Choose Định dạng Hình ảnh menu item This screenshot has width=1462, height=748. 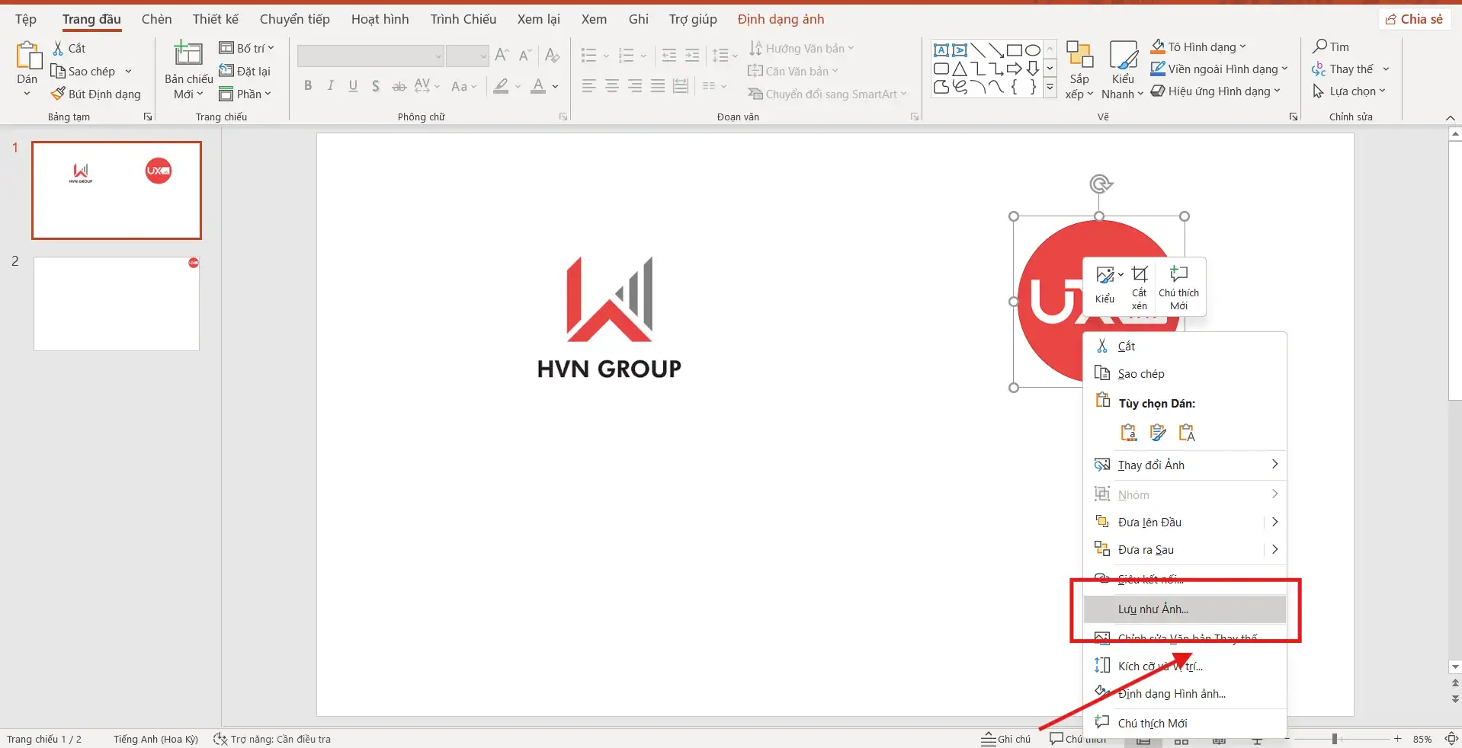[1185, 693]
